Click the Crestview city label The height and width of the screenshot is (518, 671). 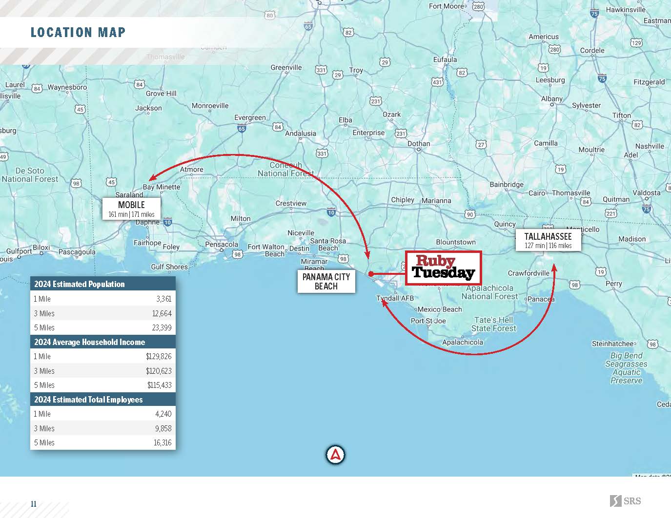291,203
